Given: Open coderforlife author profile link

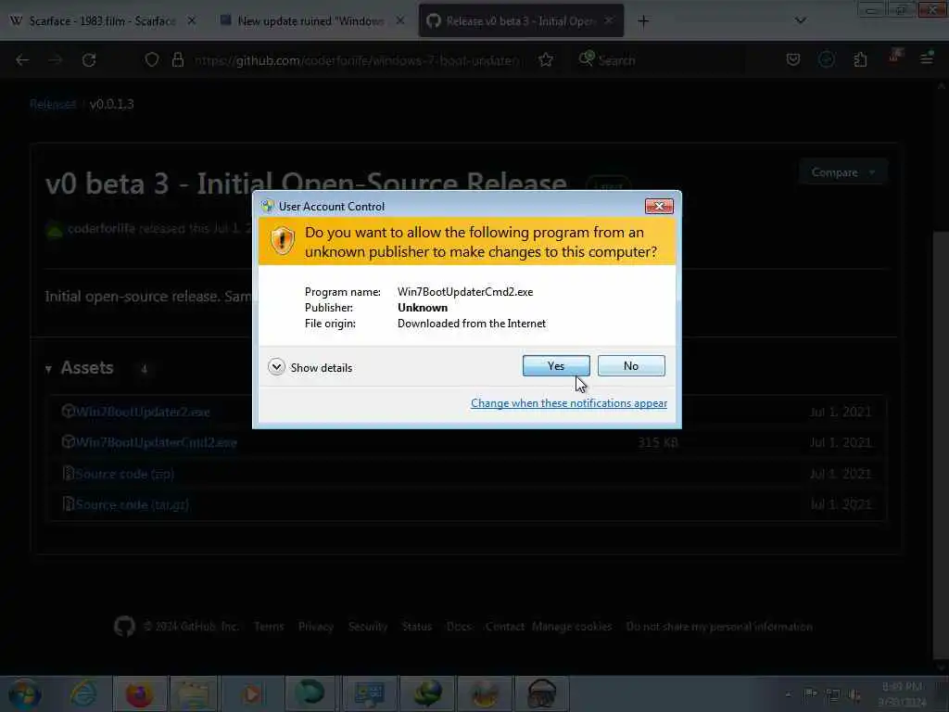Looking at the screenshot, I should [101, 228].
